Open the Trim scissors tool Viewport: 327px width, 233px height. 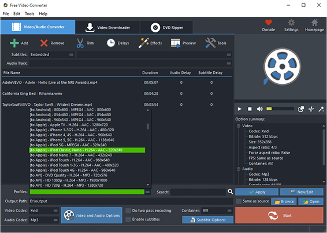tap(80, 43)
